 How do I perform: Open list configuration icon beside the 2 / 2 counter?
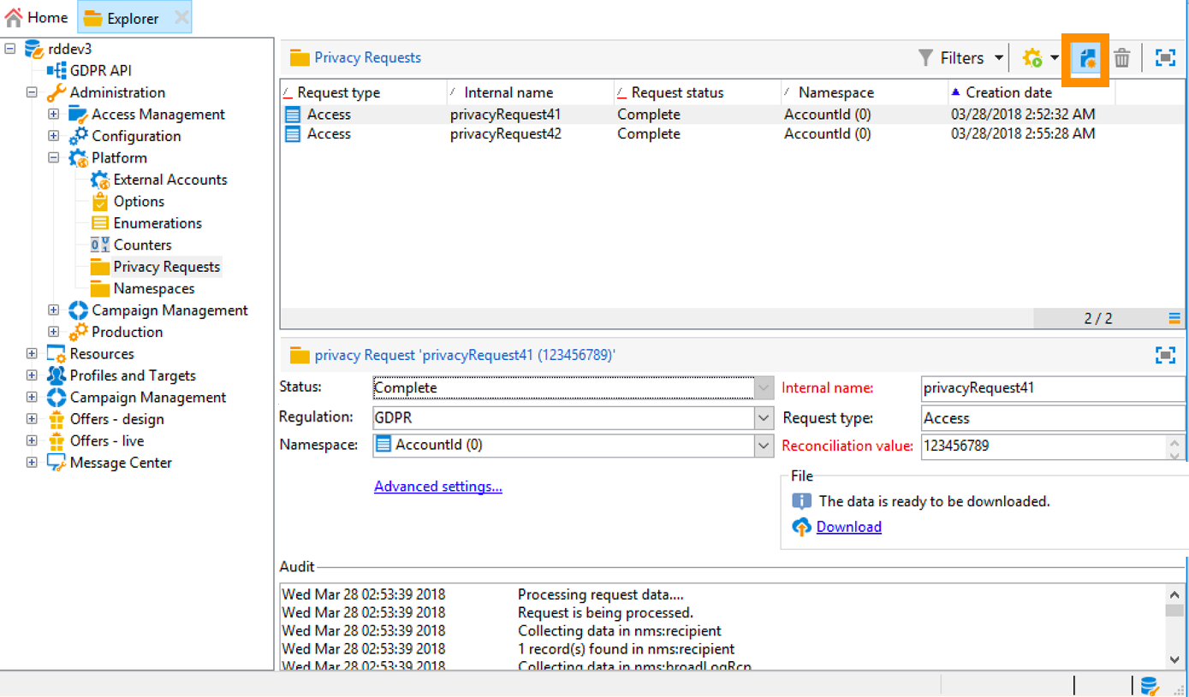pyautogui.click(x=1175, y=318)
